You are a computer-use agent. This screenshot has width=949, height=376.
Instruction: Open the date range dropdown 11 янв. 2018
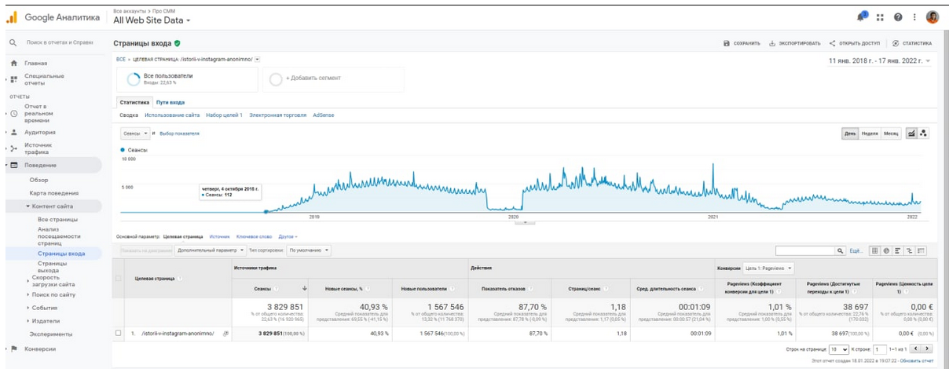(x=880, y=60)
